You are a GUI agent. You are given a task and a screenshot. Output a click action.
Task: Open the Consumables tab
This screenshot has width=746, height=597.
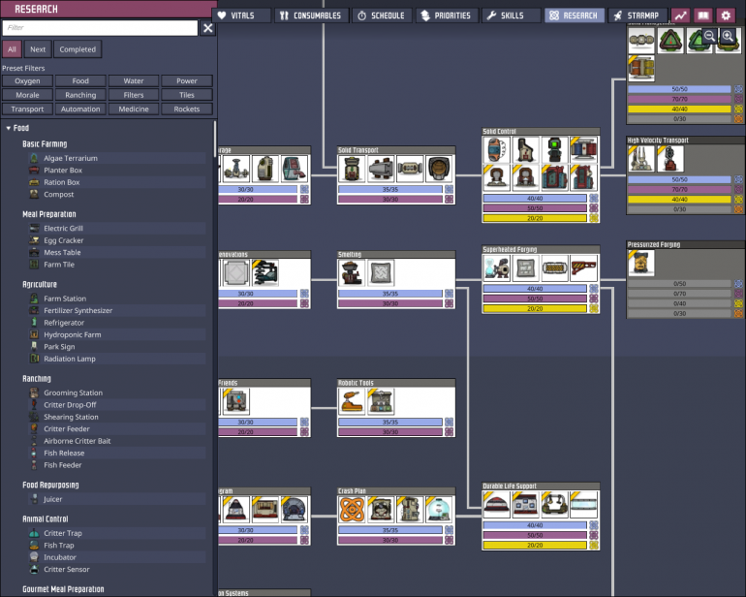(x=311, y=16)
